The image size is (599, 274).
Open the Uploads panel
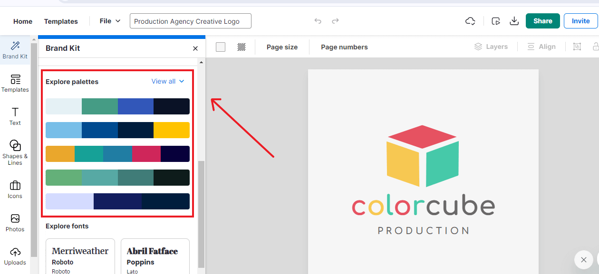[x=15, y=256]
